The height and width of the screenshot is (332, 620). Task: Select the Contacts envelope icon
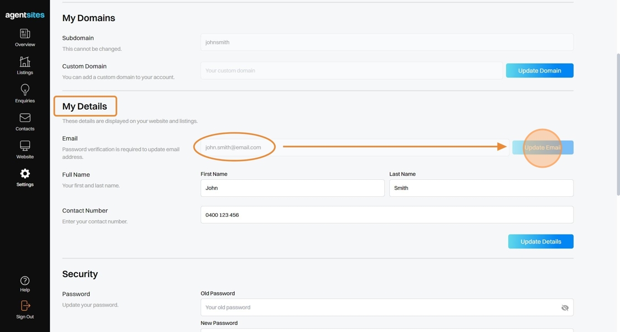click(25, 118)
